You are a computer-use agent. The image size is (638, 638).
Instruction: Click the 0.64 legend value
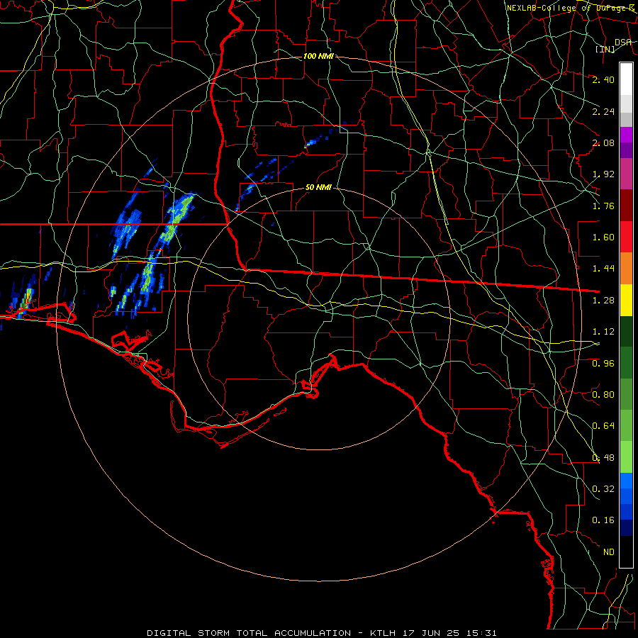[603, 426]
